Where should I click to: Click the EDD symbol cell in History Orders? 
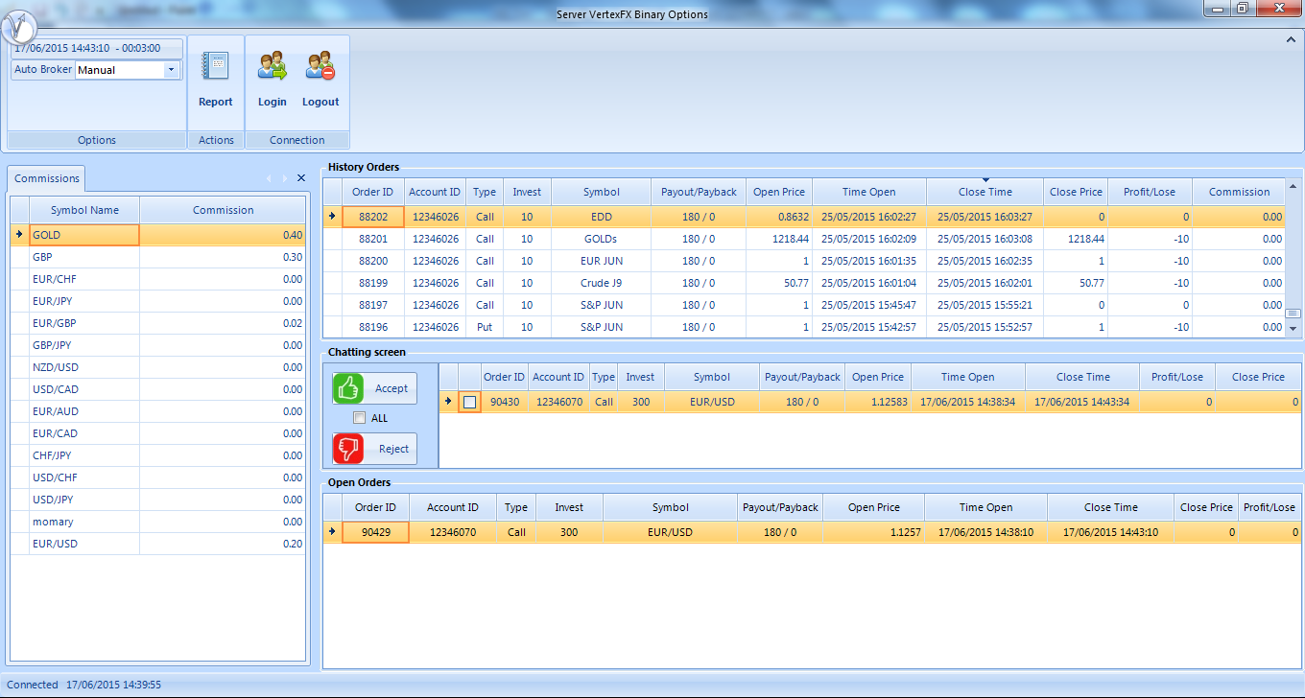tap(602, 217)
